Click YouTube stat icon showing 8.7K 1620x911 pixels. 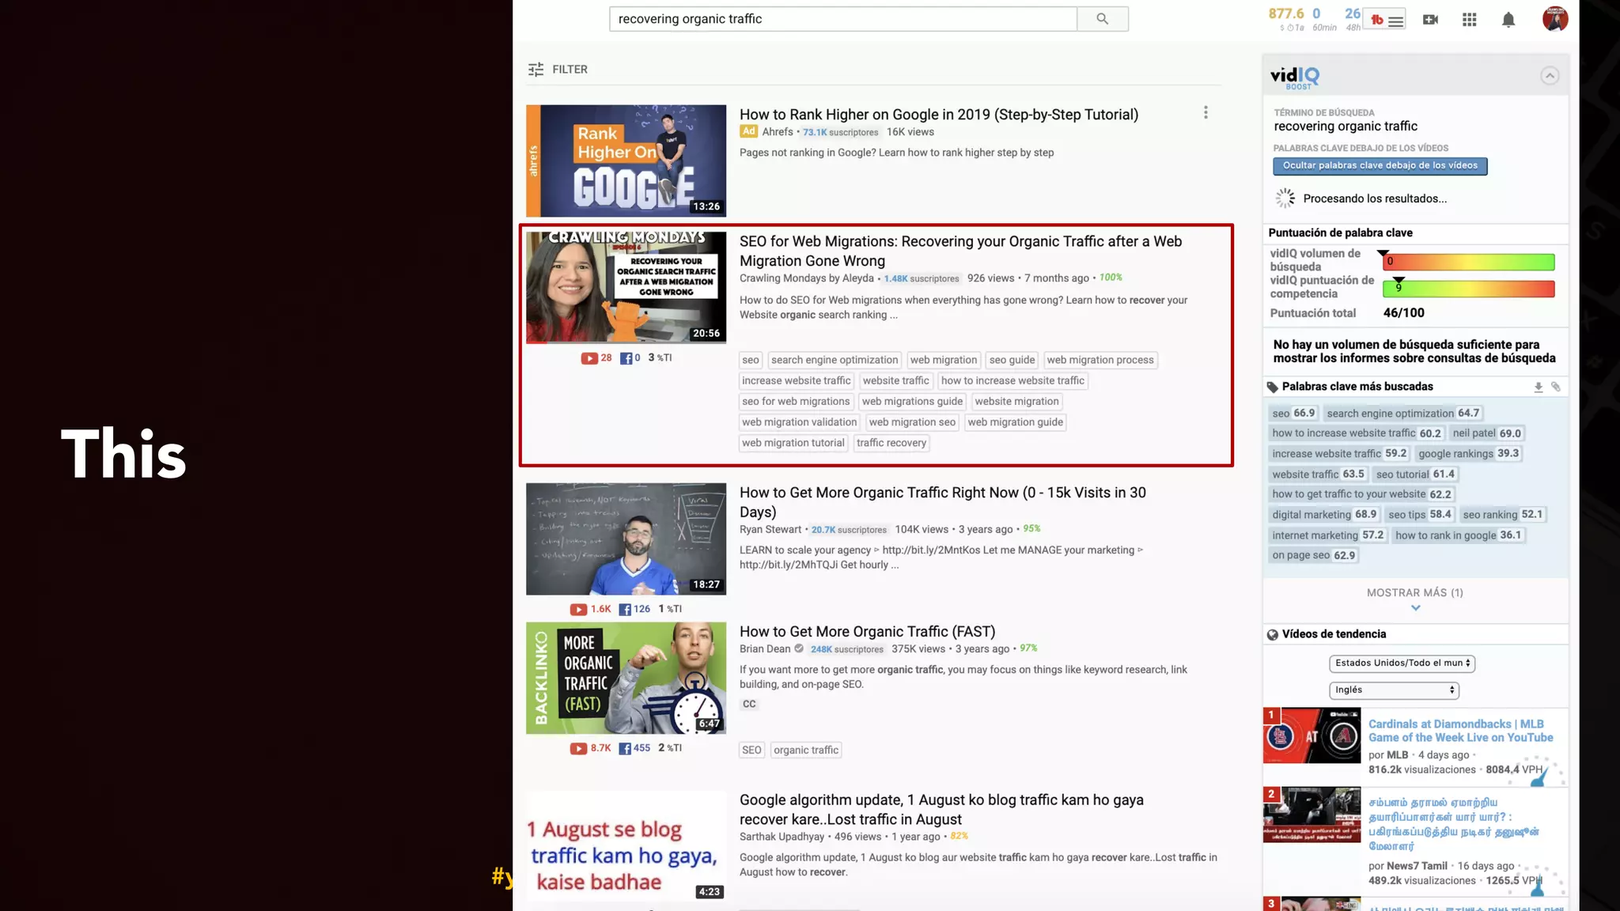click(x=578, y=748)
